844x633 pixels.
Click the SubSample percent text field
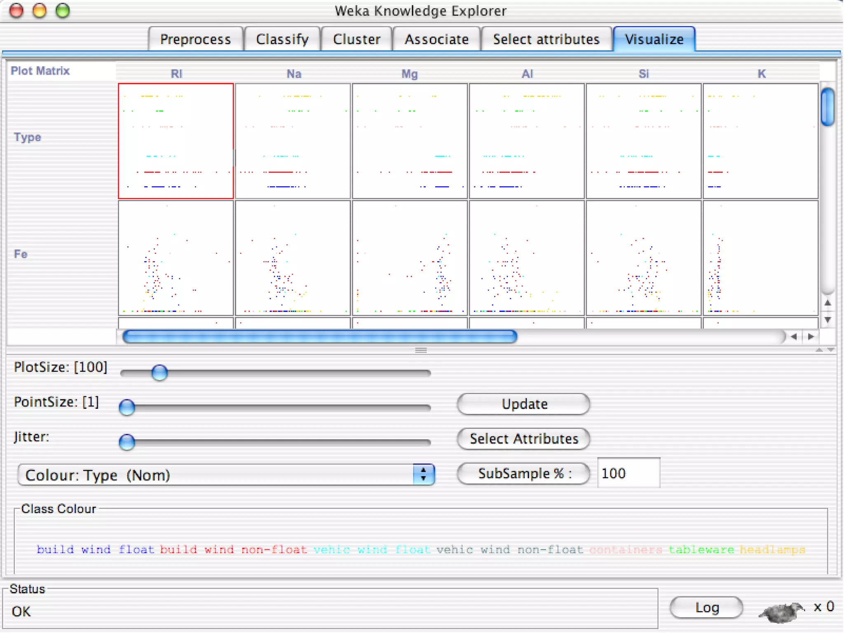click(628, 473)
